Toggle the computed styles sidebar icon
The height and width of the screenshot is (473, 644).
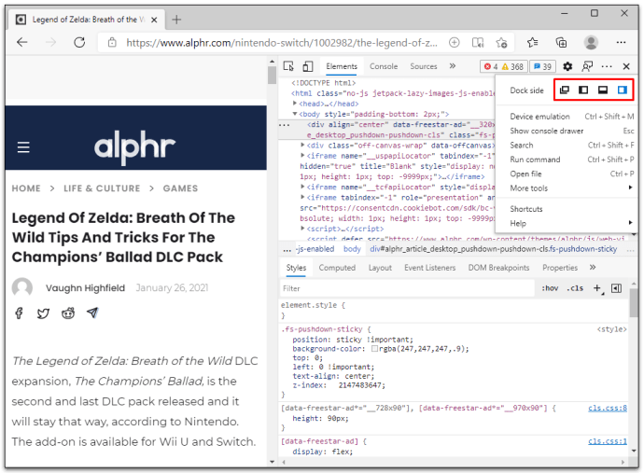click(x=616, y=288)
